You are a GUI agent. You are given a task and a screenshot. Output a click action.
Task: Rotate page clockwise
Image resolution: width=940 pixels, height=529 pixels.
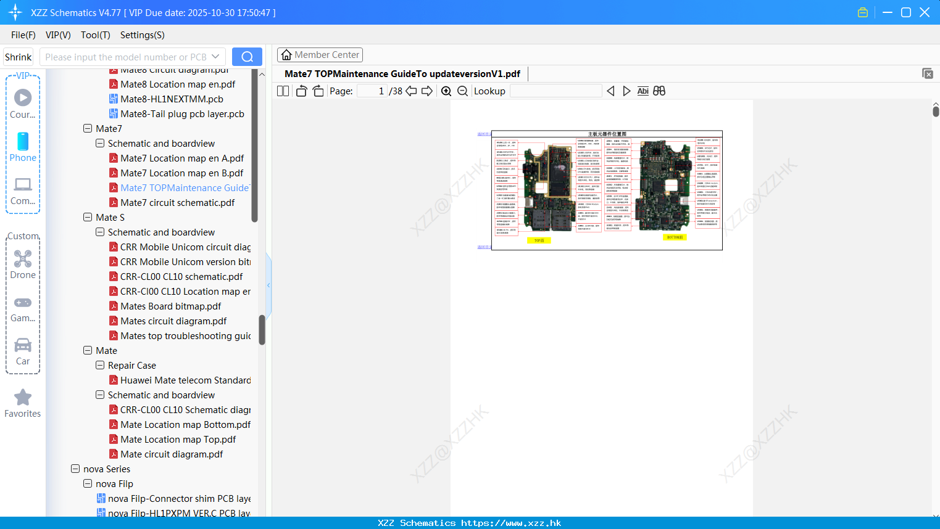pyautogui.click(x=318, y=91)
